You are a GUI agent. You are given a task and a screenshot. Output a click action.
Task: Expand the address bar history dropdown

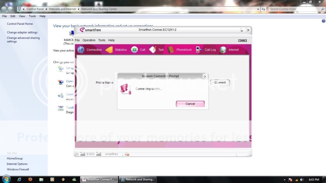(258, 9)
